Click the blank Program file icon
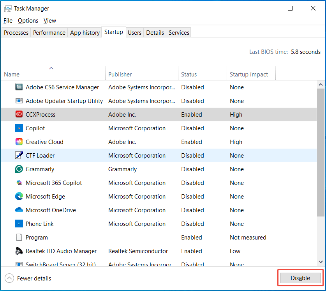 pyautogui.click(x=19, y=237)
